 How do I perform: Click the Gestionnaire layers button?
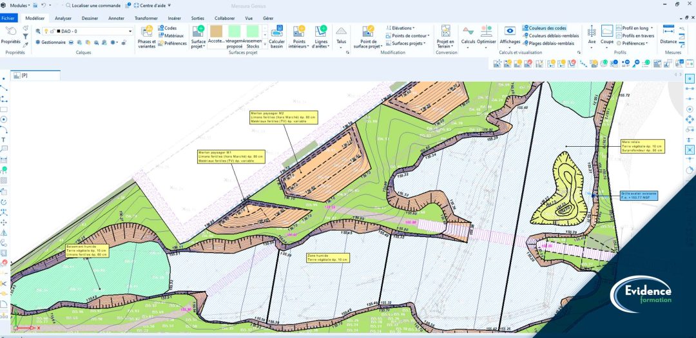[50, 42]
